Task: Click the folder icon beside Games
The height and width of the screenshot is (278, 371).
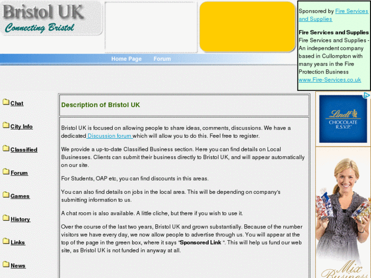Action: [6, 195]
